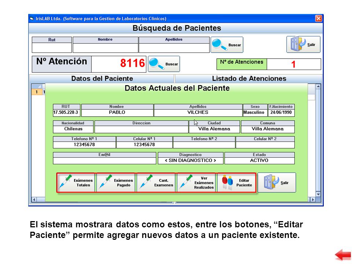Click Celular Nº 1 value 12345678
This screenshot has height=264, width=352.
pyautogui.click(x=144, y=145)
